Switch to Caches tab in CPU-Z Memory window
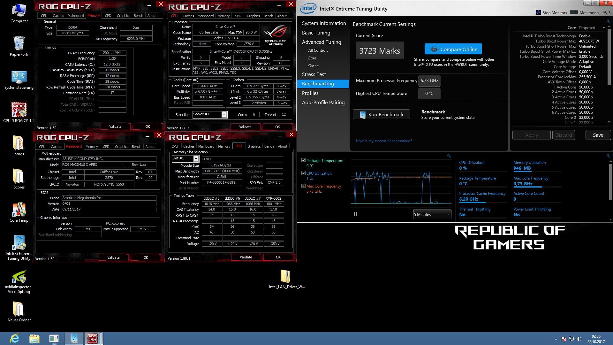 (58, 16)
